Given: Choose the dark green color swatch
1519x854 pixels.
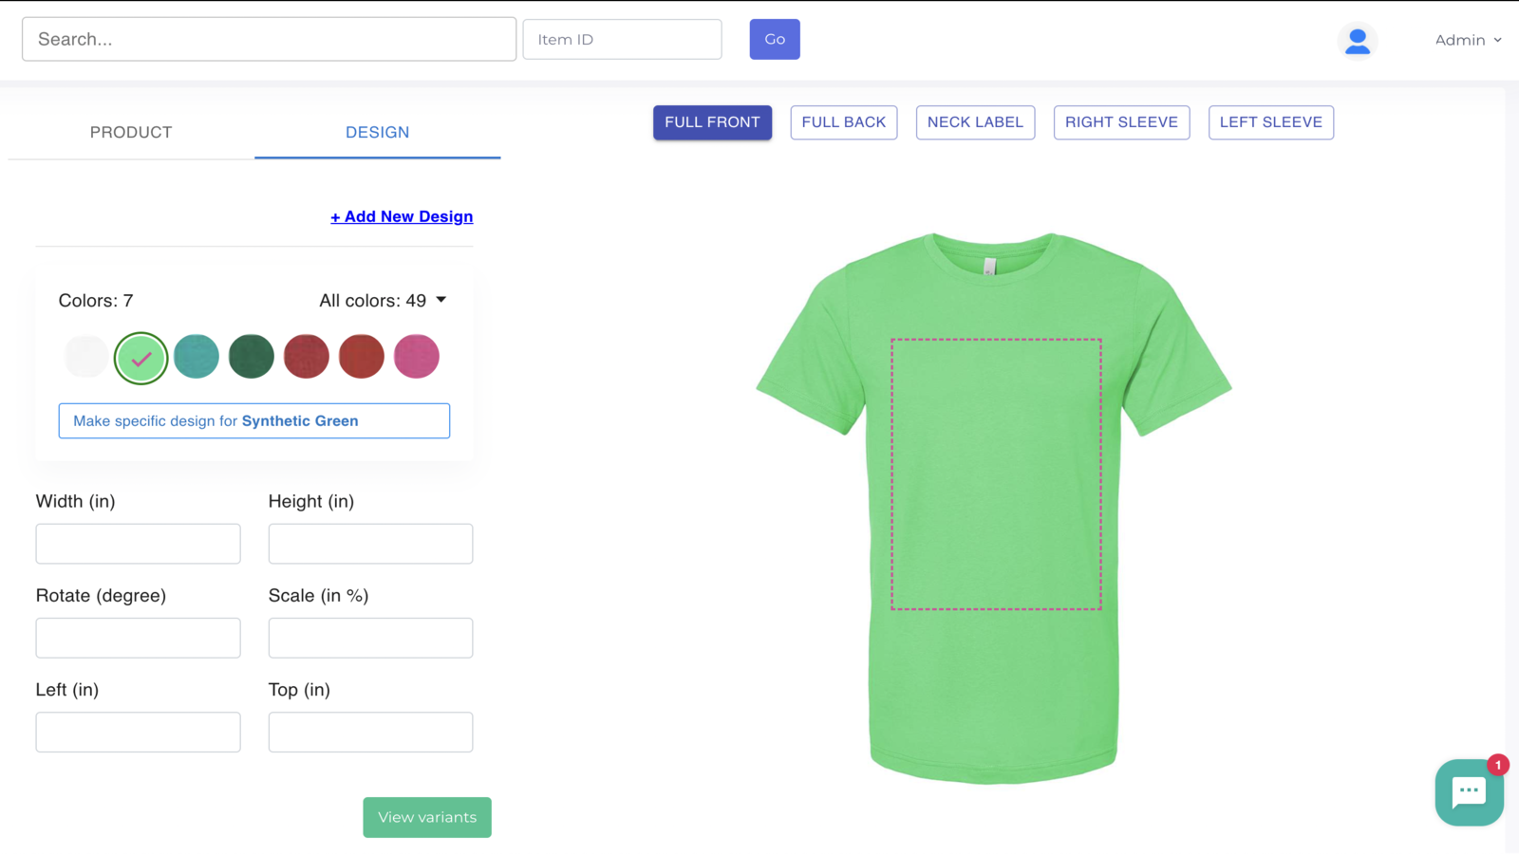Looking at the screenshot, I should tap(252, 357).
